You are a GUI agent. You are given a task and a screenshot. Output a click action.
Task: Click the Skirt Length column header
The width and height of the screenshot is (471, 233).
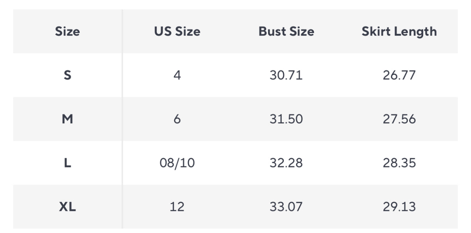click(x=399, y=31)
